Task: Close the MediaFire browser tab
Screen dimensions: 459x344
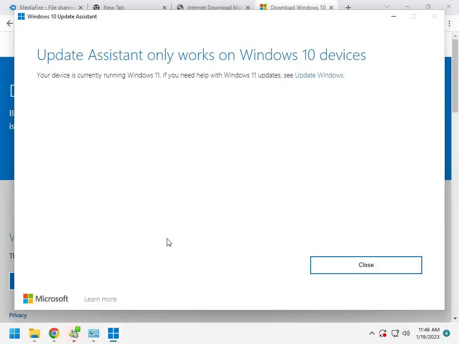Action: (81, 8)
